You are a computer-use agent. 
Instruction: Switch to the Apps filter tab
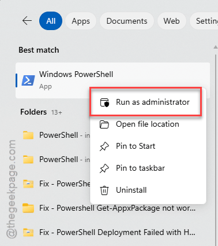click(81, 21)
